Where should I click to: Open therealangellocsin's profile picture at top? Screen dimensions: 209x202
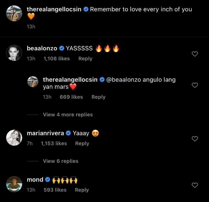tap(14, 13)
